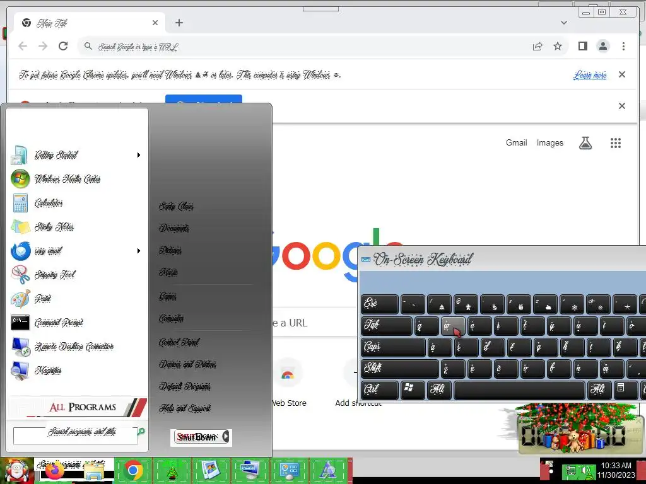Click Esc on the On-Screen Keyboard
This screenshot has height=484, width=646.
(379, 304)
